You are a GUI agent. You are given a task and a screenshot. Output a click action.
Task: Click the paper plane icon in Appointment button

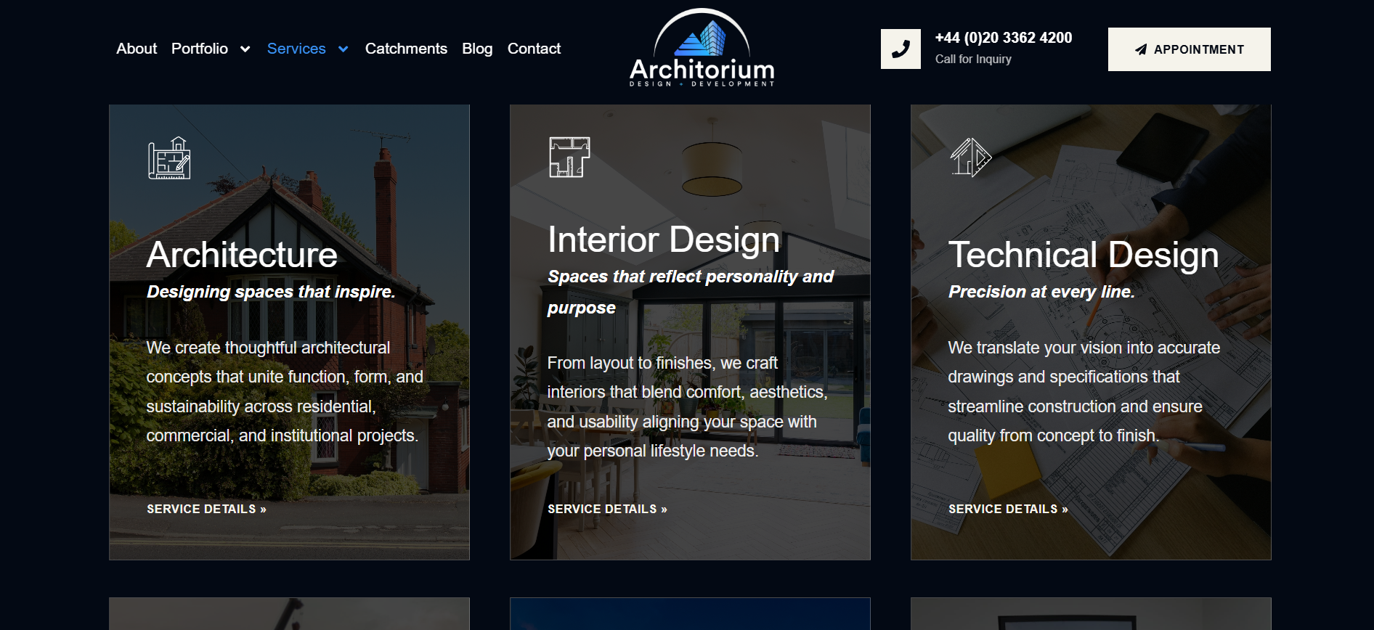pyautogui.click(x=1141, y=49)
